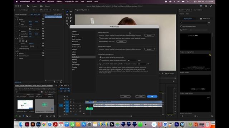Select the Pen tool
The width and height of the screenshot is (229, 128).
71,18
